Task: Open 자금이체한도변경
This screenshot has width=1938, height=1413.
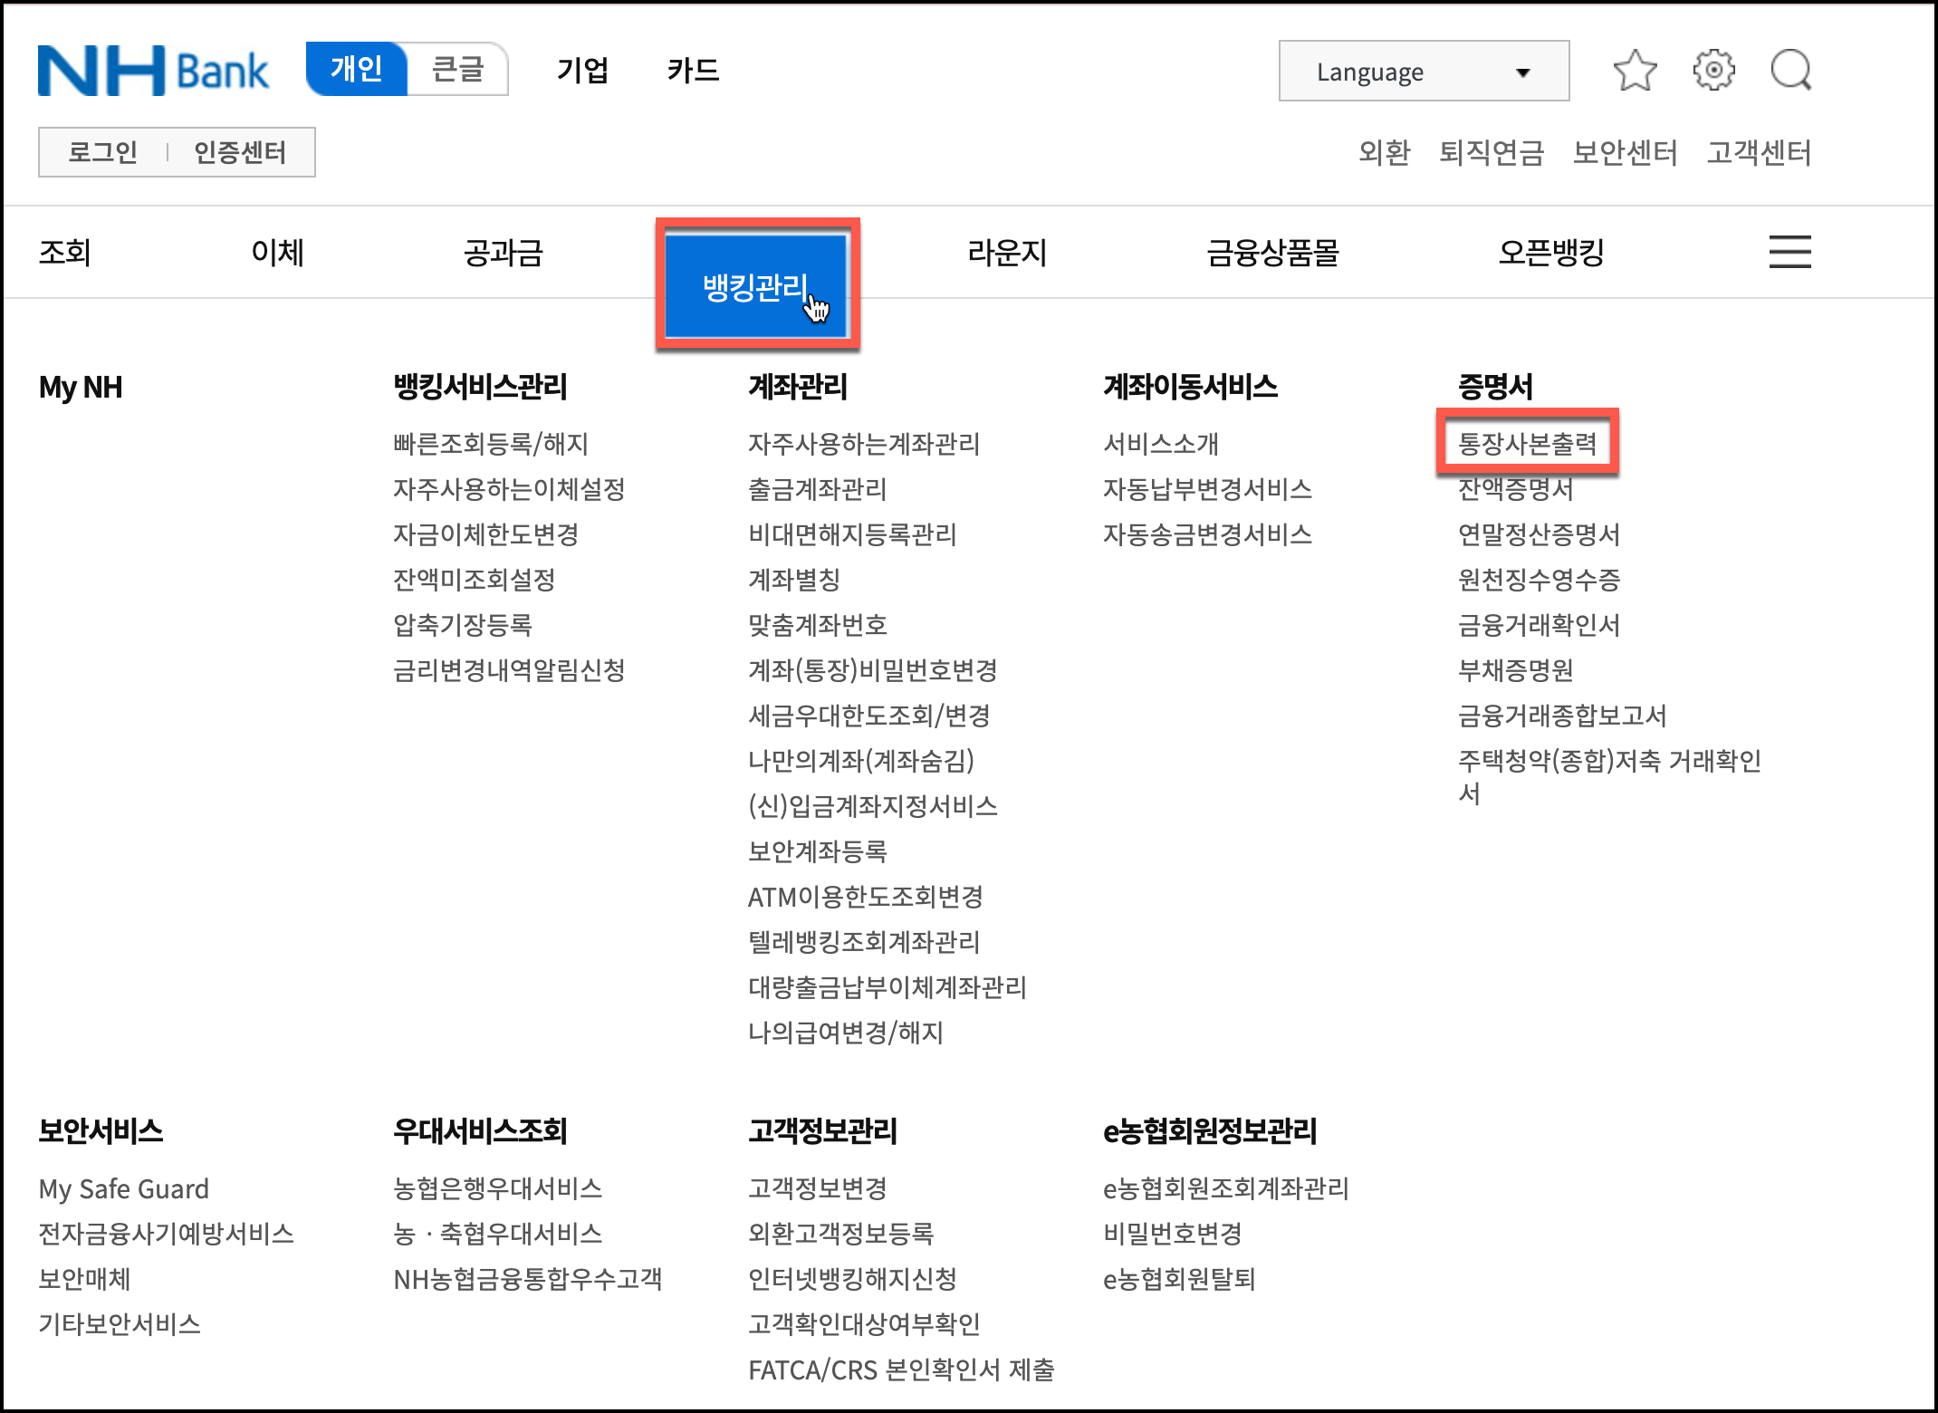Action: pyautogui.click(x=485, y=534)
